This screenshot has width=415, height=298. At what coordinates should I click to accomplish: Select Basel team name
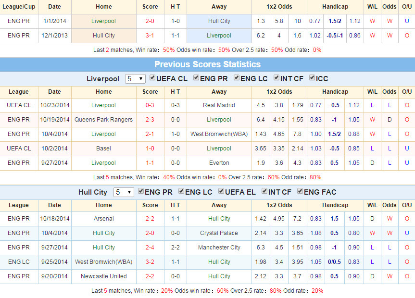tap(103, 149)
